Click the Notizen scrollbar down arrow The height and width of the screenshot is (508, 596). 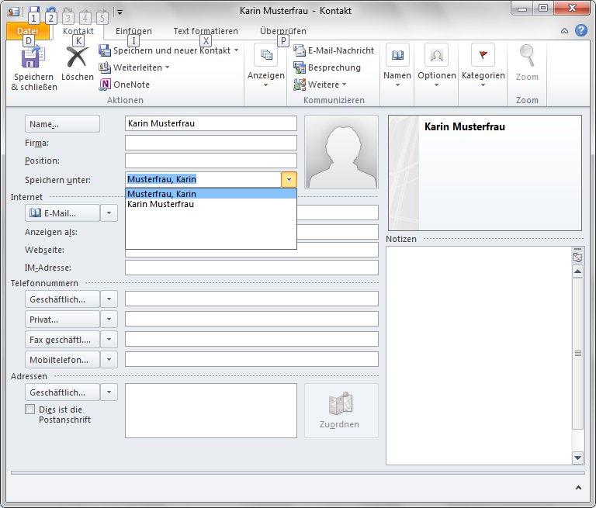pyautogui.click(x=577, y=458)
